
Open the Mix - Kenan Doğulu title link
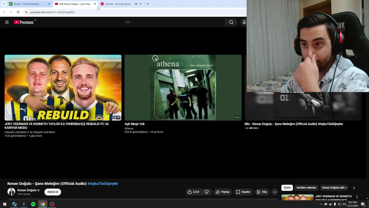click(294, 124)
